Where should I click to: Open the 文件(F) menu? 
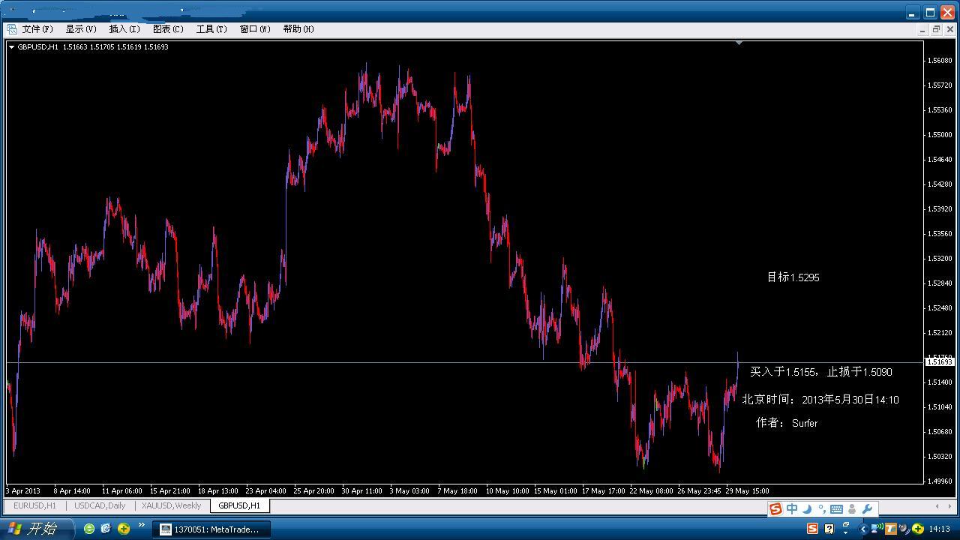click(37, 29)
